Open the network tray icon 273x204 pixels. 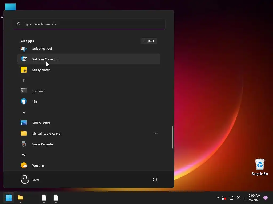[x=231, y=198]
